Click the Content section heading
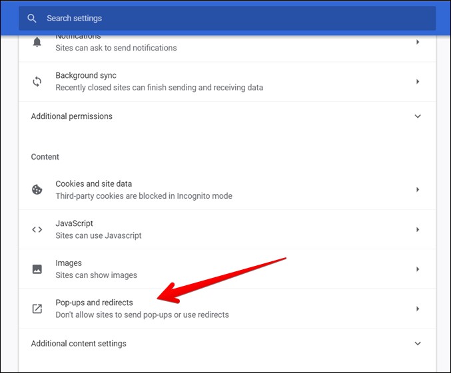This screenshot has height=373, width=451. pos(45,157)
